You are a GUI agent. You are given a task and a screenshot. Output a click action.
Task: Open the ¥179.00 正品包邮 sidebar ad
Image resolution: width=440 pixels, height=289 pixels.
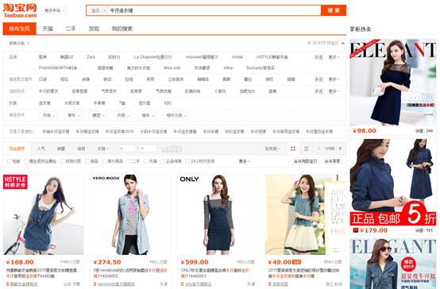392,183
